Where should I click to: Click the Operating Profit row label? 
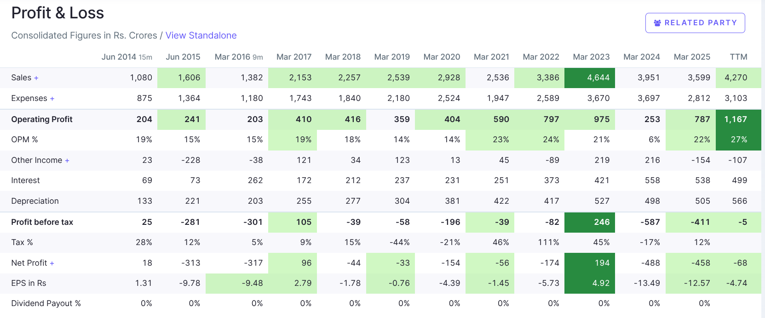42,119
